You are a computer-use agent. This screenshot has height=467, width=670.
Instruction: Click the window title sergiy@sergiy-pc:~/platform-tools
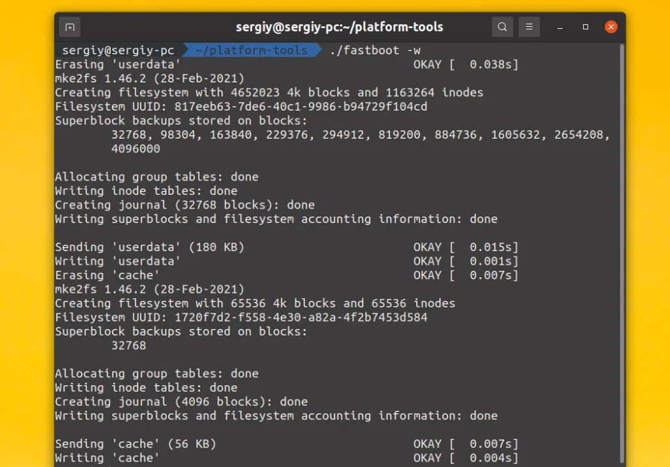tap(338, 26)
